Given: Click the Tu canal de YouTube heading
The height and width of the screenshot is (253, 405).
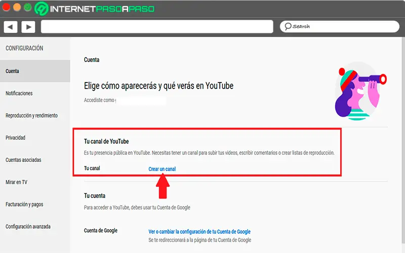Looking at the screenshot, I should click(106, 141).
